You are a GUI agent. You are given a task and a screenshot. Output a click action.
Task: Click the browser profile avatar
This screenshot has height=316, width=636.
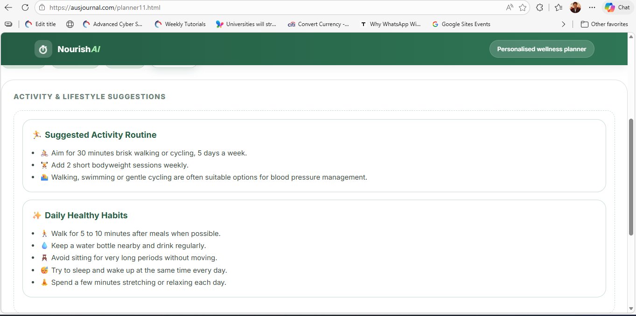(575, 7)
